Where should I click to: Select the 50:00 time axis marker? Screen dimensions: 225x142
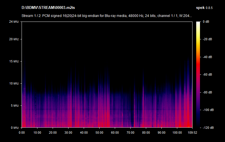99,133
